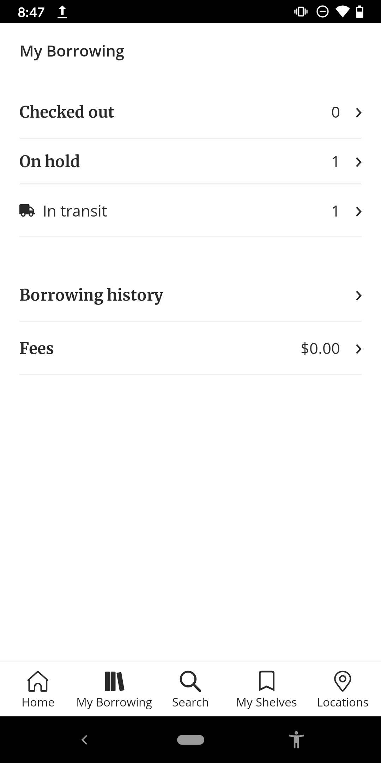View the $0.00 Fees amount
This screenshot has width=381, height=763.
tap(320, 349)
